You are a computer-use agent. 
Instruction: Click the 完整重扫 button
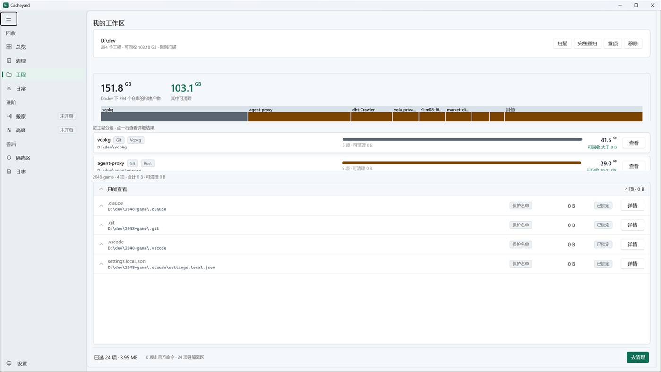[587, 43]
